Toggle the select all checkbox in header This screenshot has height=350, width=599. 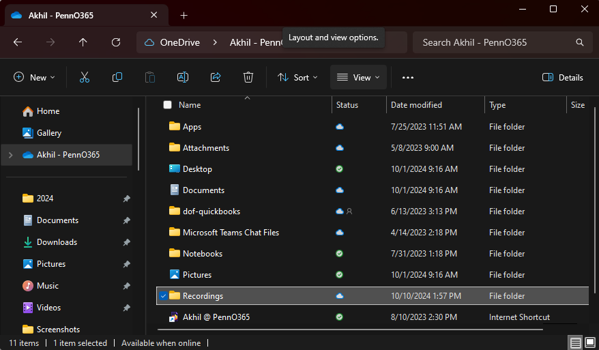coord(167,104)
